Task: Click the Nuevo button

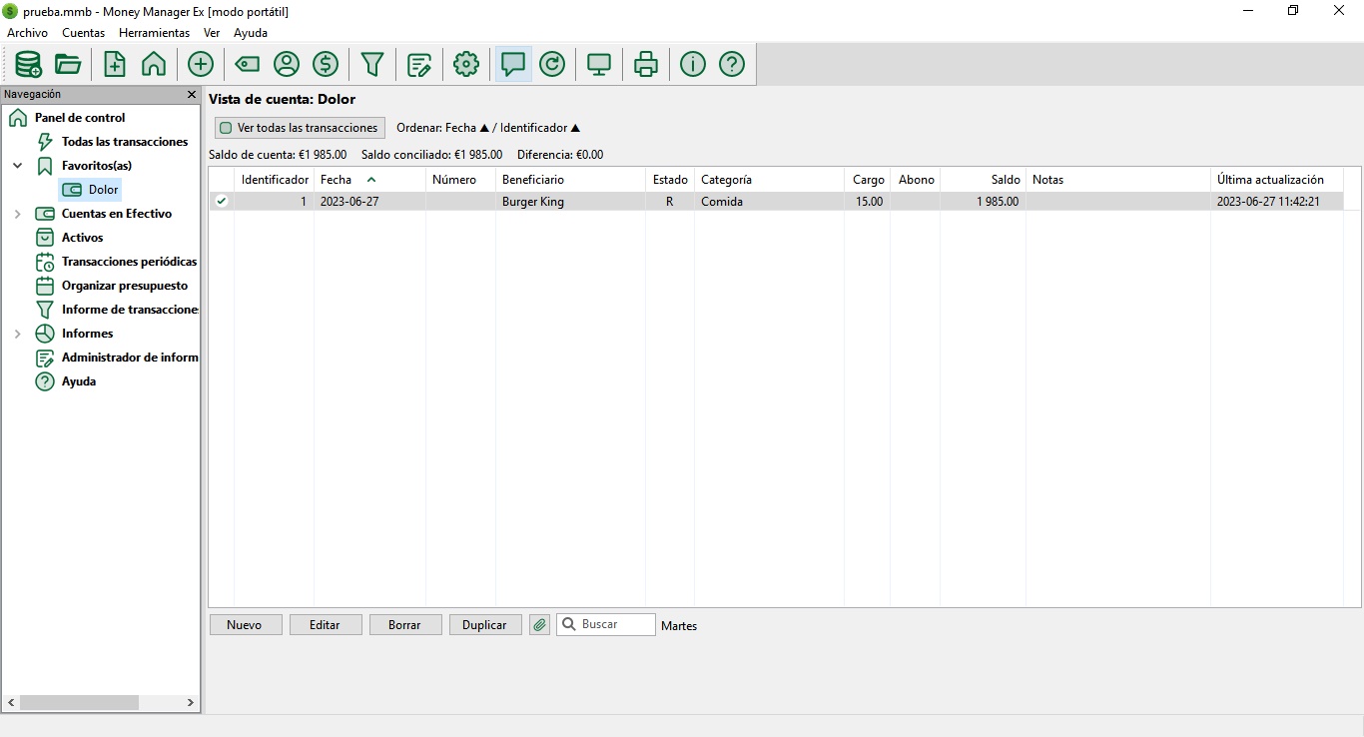Action: coord(245,625)
